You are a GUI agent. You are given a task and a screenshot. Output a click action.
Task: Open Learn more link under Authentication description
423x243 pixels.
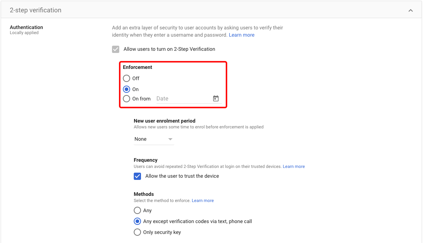241,35
